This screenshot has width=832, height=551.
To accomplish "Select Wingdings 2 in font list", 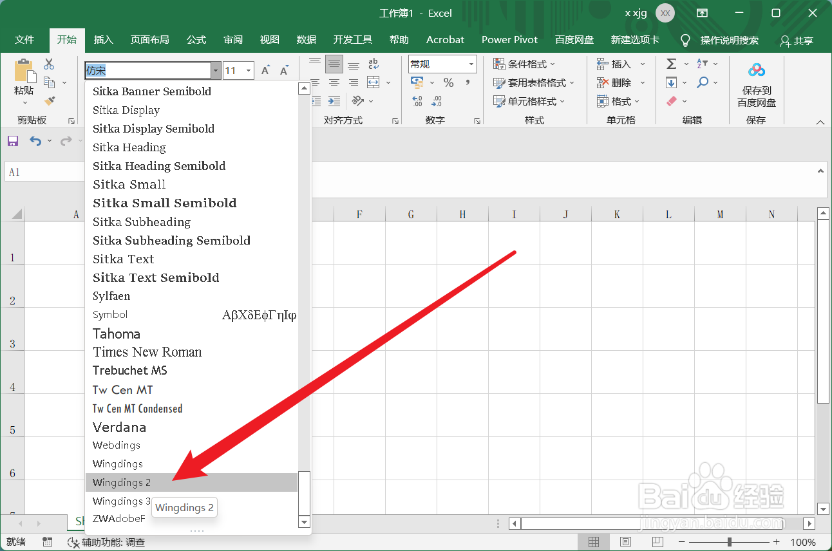I will (x=192, y=482).
